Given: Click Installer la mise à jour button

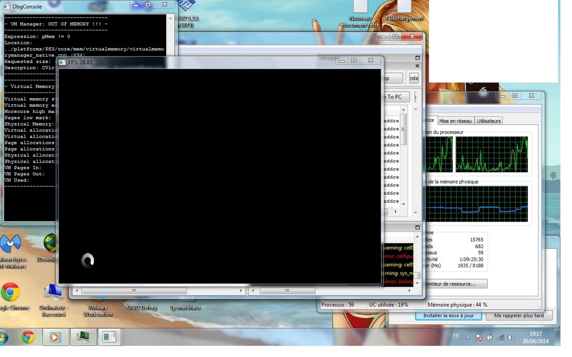Looking at the screenshot, I should (x=448, y=316).
